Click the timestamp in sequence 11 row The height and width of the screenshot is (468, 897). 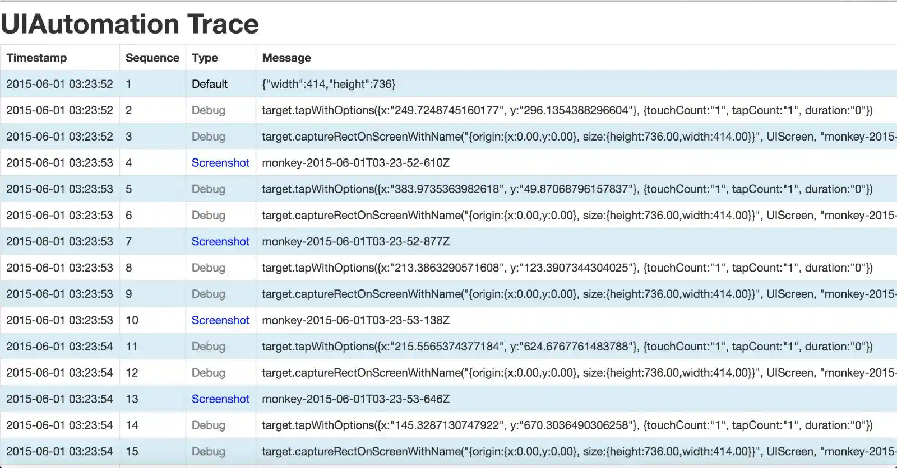(59, 347)
